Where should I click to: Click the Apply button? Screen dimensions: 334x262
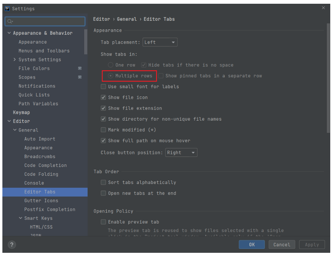tap(312, 244)
